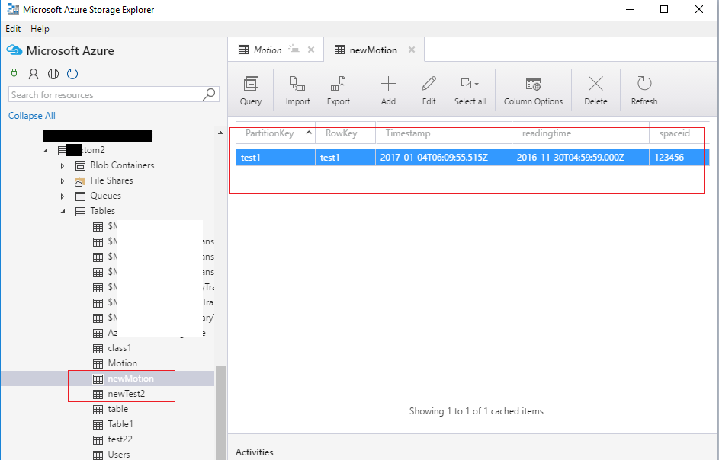Click the Import toolbar button
The width and height of the screenshot is (719, 460).
[297, 91]
